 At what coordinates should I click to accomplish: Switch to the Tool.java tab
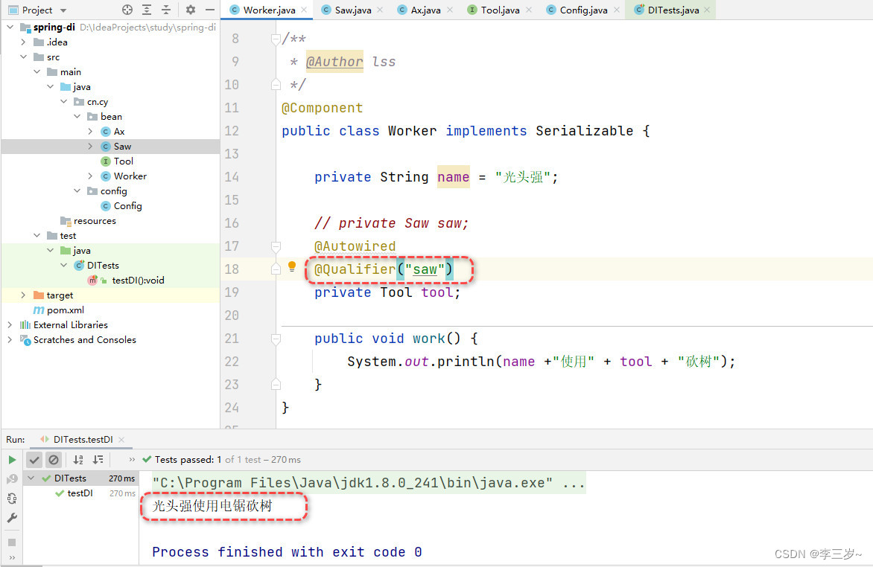pyautogui.click(x=500, y=10)
